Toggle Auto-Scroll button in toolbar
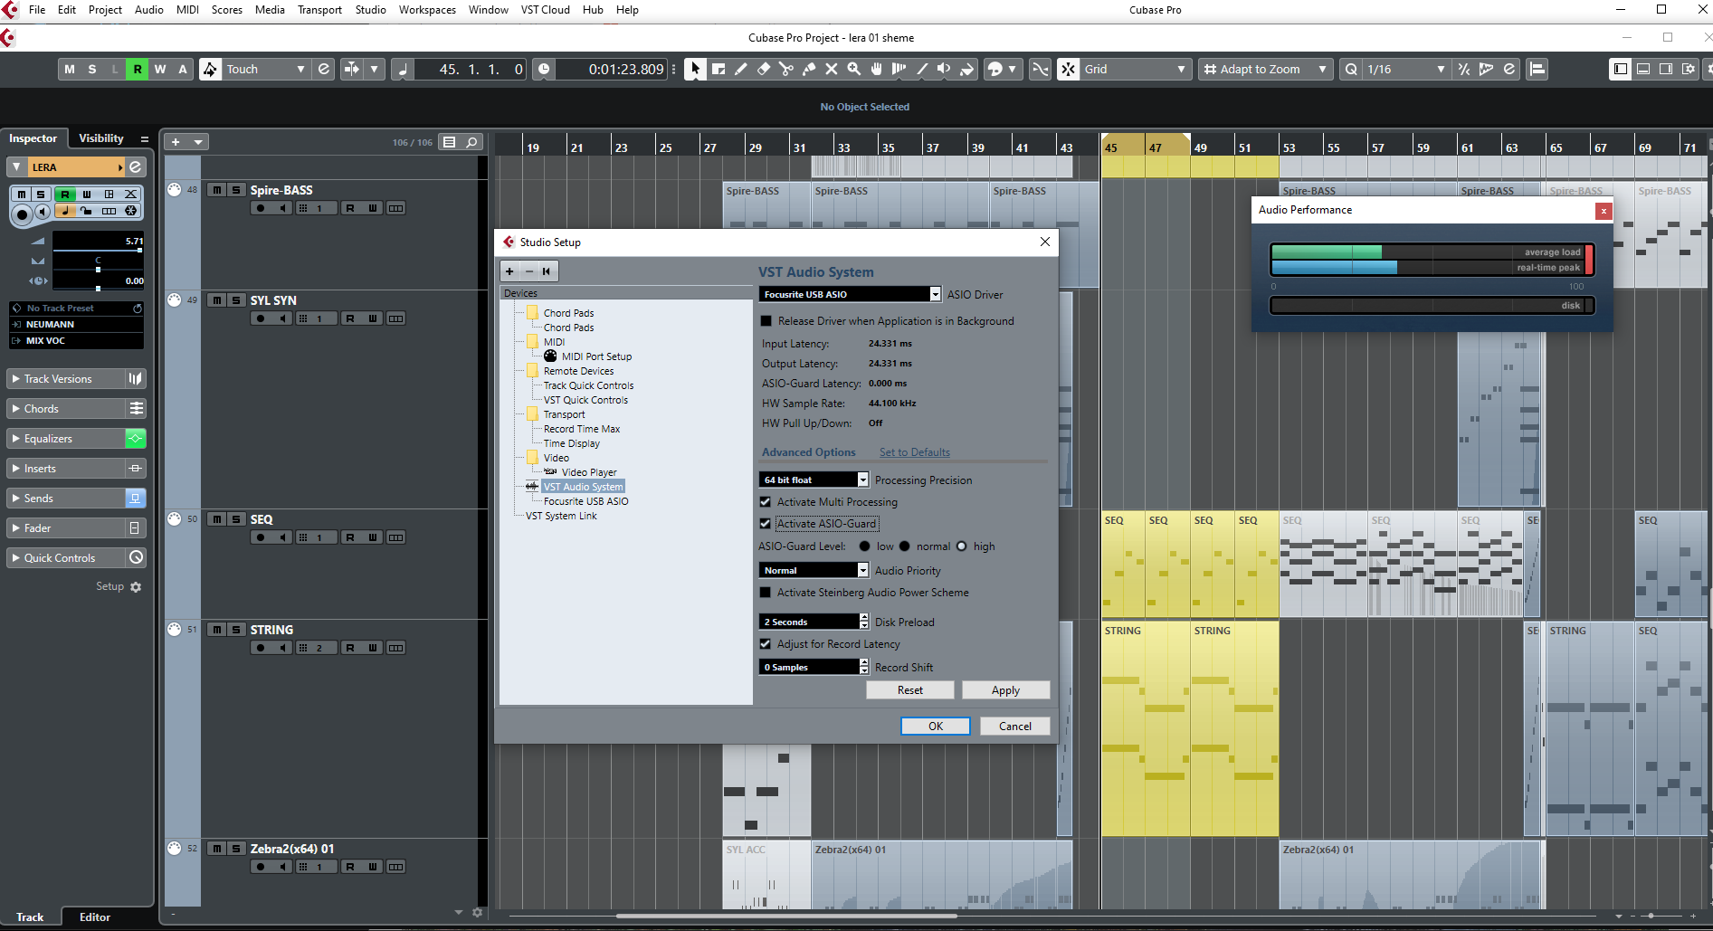 351,69
